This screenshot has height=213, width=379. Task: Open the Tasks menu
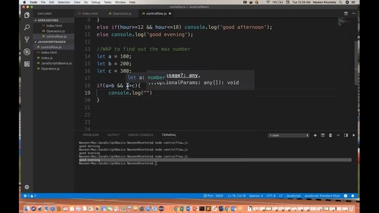click(x=108, y=2)
